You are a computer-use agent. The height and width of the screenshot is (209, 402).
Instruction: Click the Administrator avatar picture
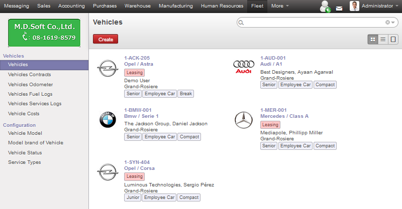click(354, 6)
